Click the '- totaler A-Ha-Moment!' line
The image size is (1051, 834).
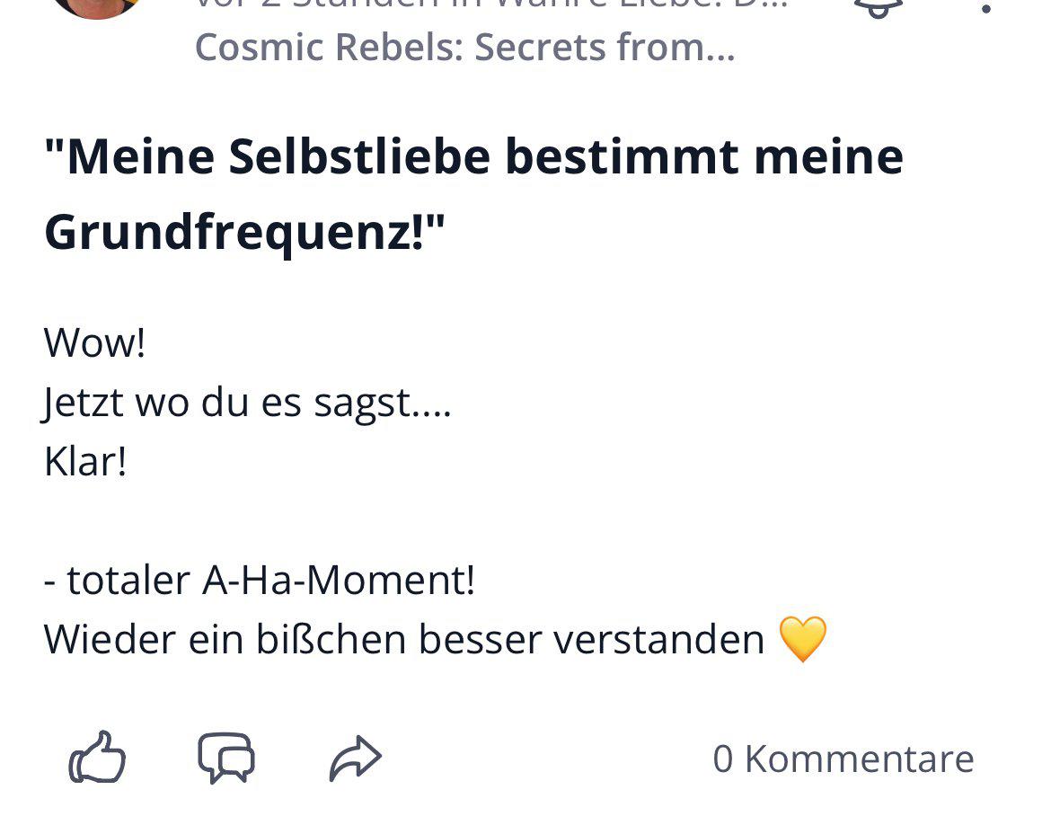260,580
